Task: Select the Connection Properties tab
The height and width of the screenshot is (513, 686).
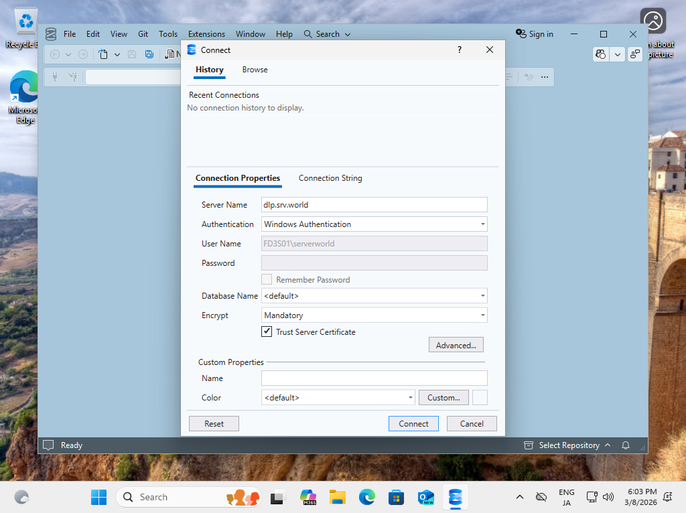Action: (x=238, y=178)
